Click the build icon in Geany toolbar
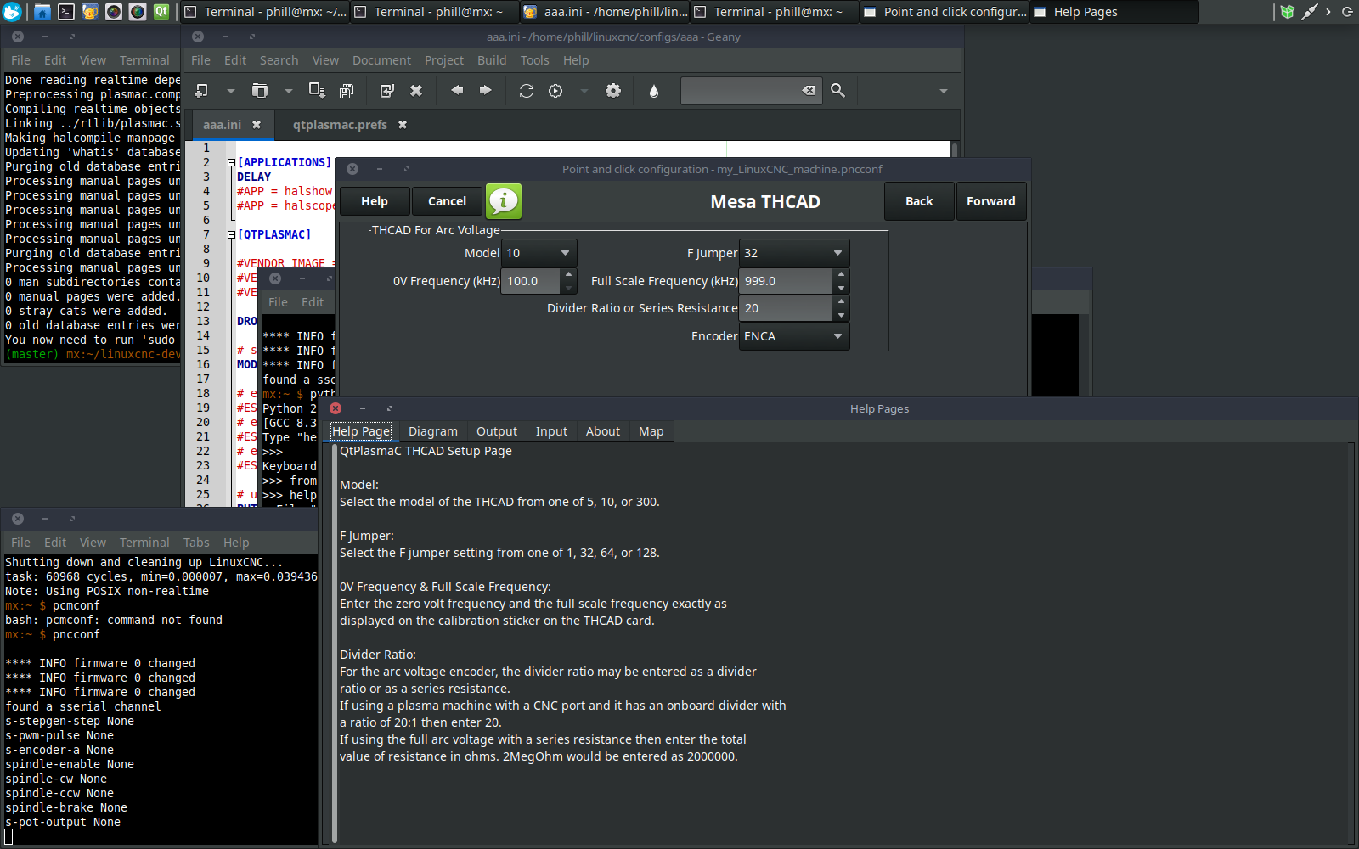 [x=555, y=91]
